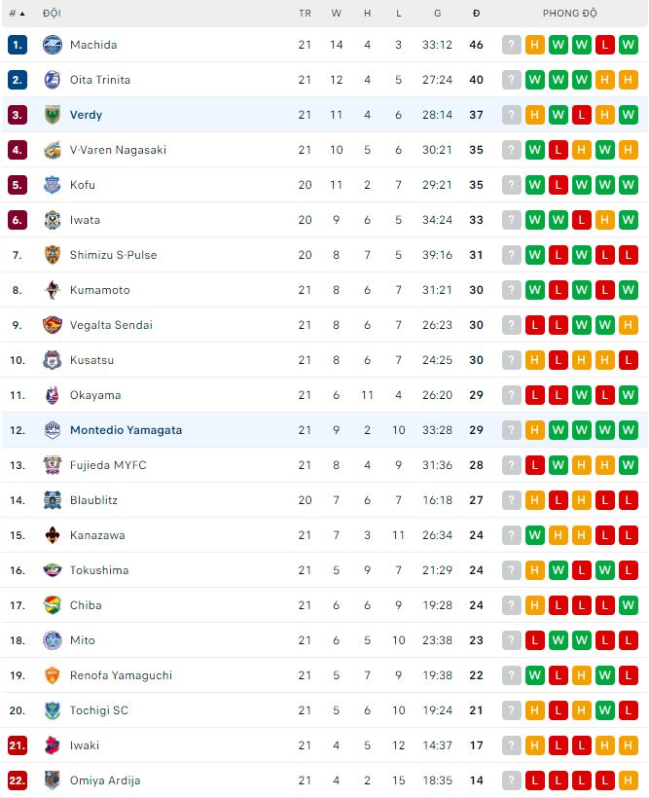Screen dimensions: 649x798
Task: Click Verdy's red L form badge
Action: (x=582, y=115)
